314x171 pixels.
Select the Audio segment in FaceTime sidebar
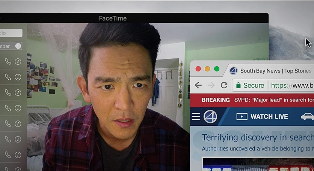(11, 33)
